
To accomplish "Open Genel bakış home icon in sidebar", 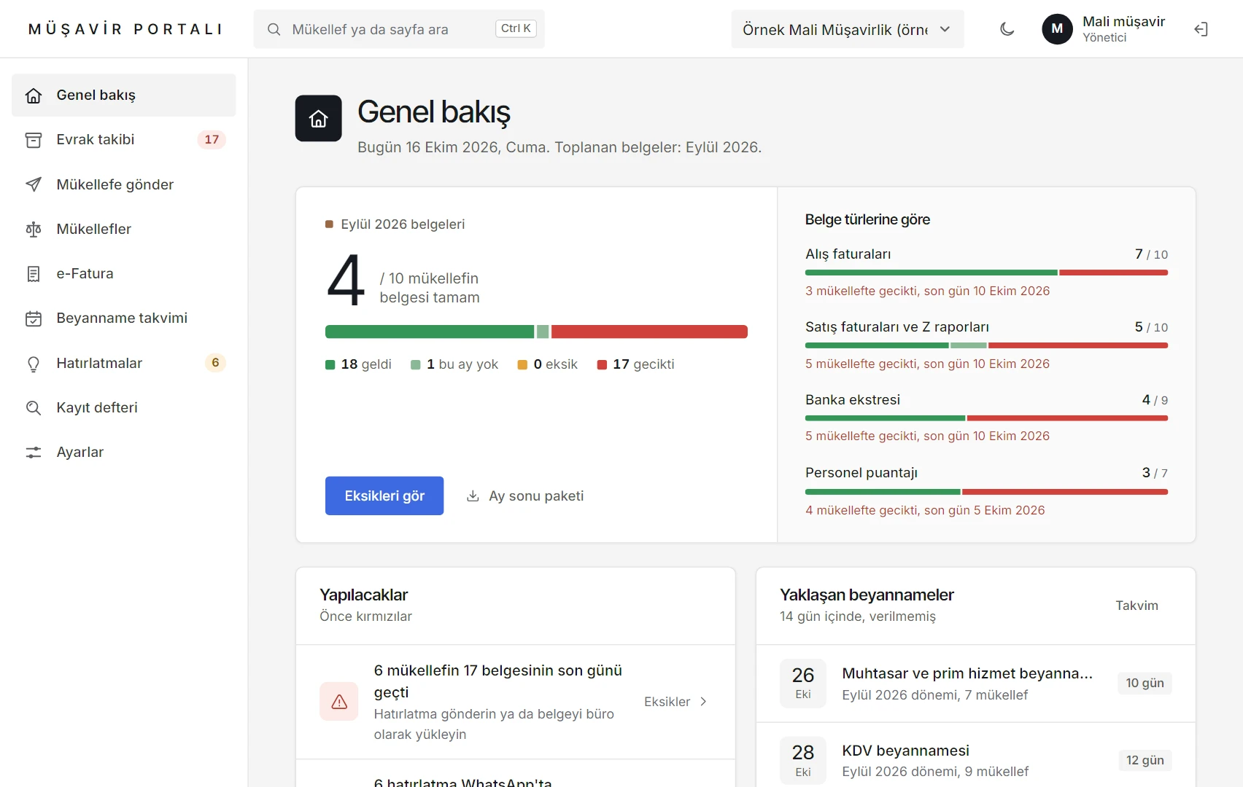I will (x=34, y=95).
